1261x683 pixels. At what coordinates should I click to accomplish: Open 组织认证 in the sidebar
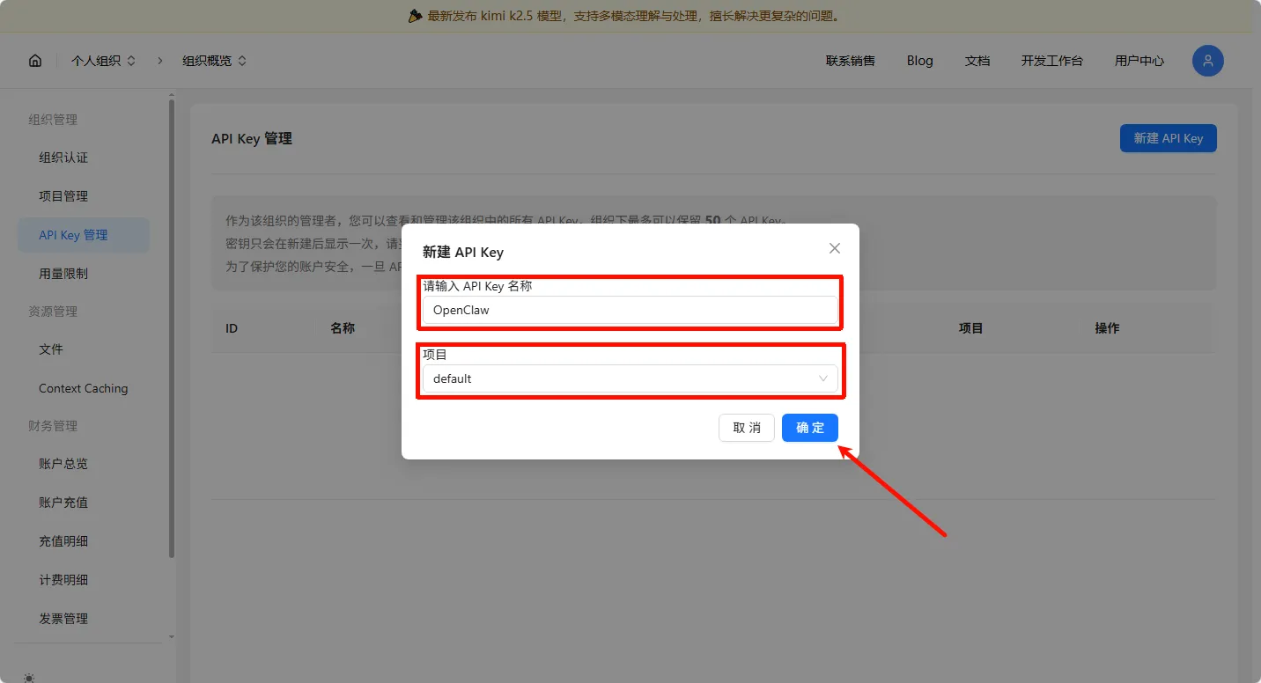click(63, 158)
